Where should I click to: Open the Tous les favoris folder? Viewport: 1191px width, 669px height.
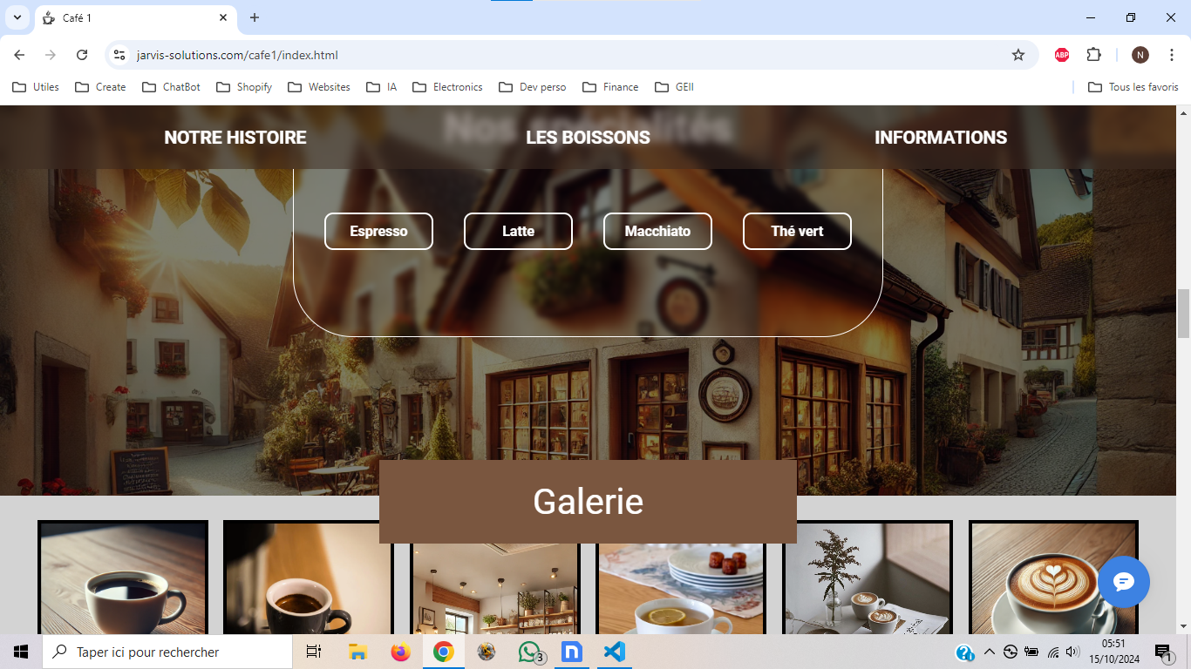1133,87
